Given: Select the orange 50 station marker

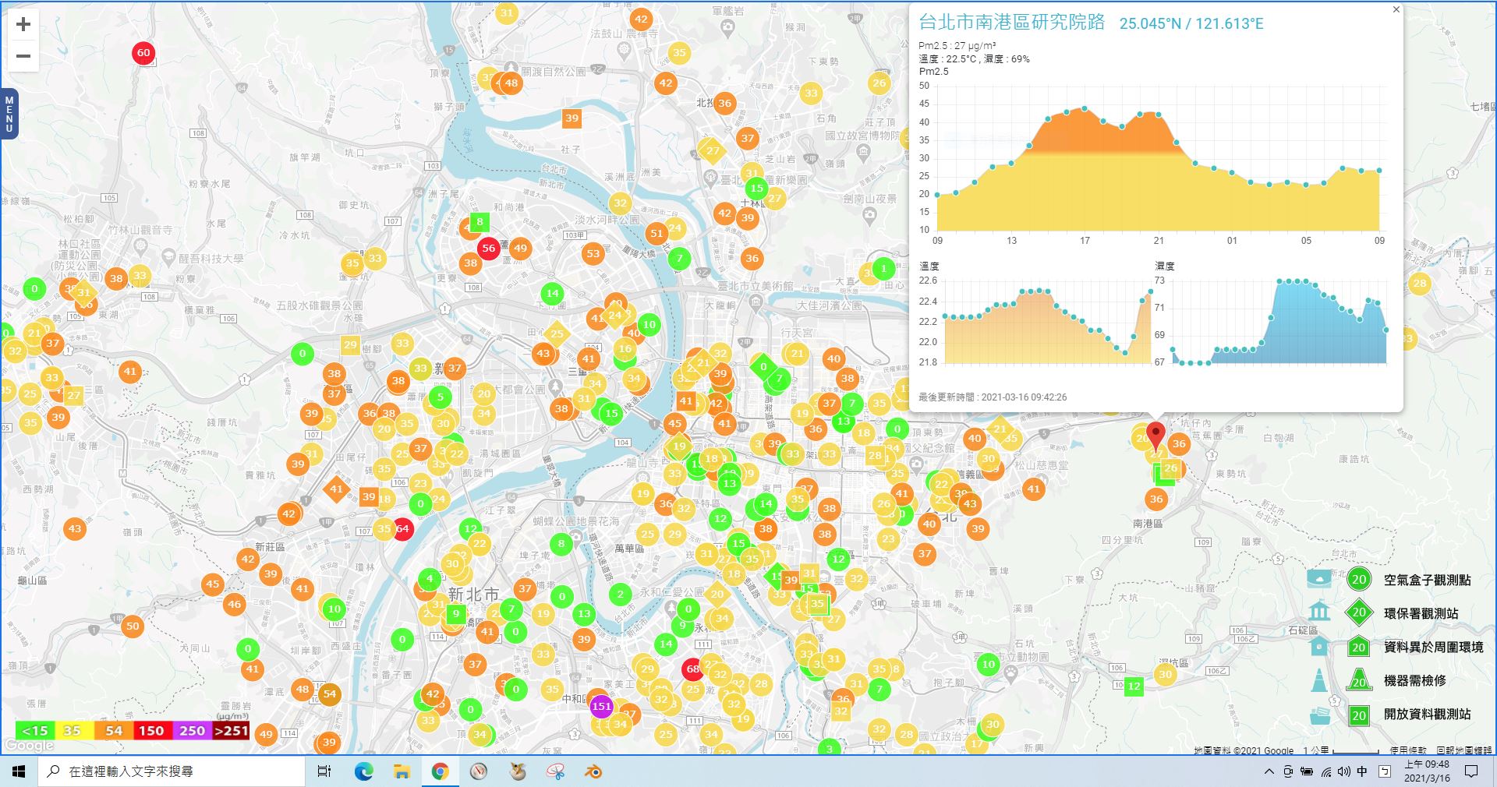Looking at the screenshot, I should tap(133, 626).
